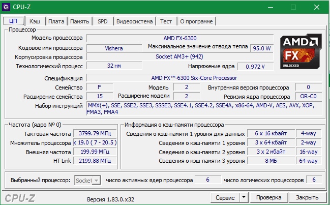Viewport: 330px width, 205px height.
Task: Close the CPU-Z window via title bar X
Action: click(317, 7)
